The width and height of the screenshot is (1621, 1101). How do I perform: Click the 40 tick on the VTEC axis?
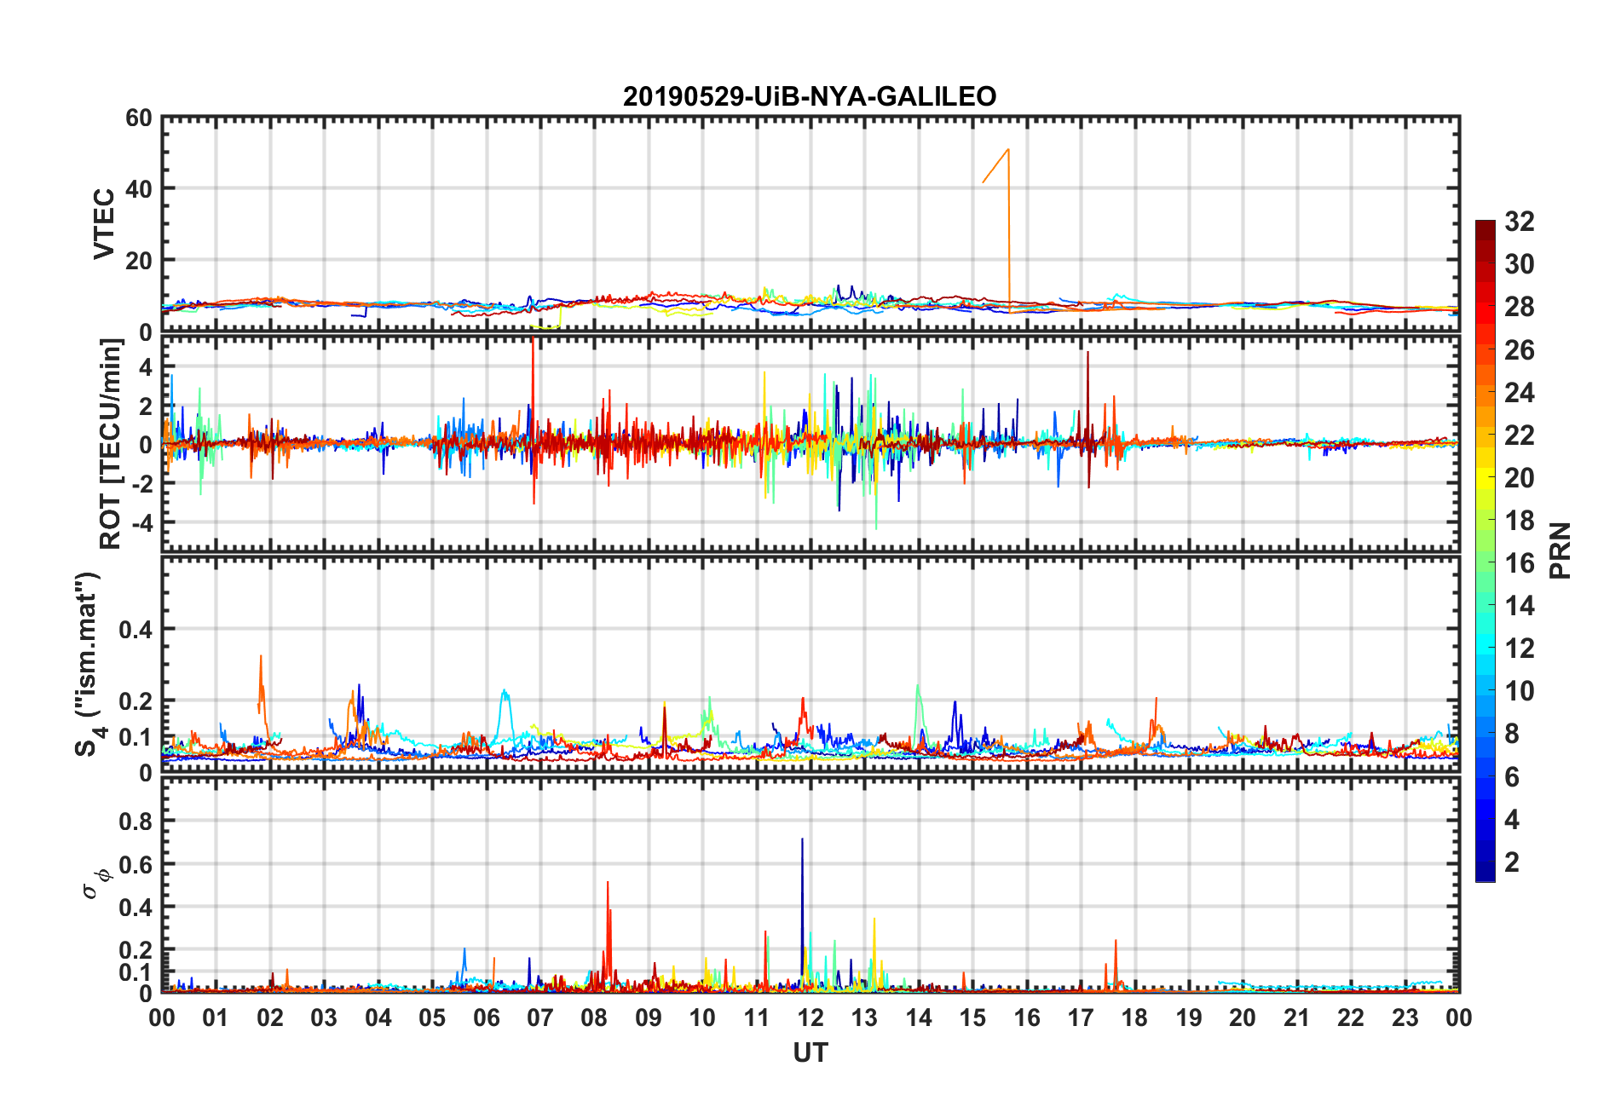[x=139, y=189]
